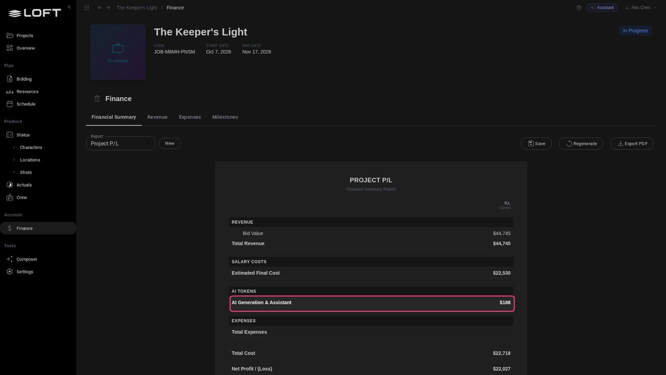Open Projects in the sidebar
Image resolution: width=666 pixels, height=375 pixels.
(x=38, y=35)
